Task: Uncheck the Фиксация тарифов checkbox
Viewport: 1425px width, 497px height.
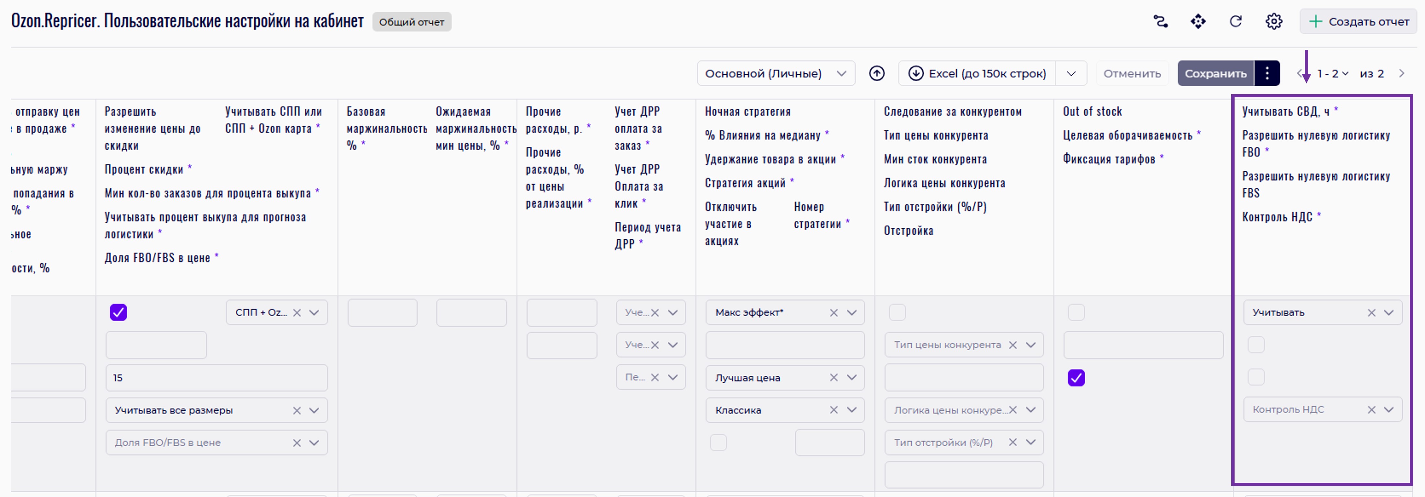Action: point(1076,378)
